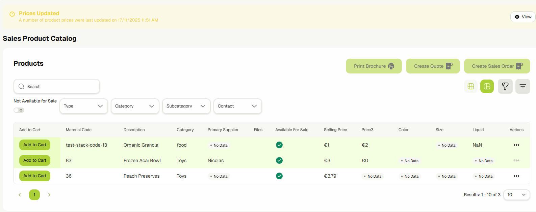Select the green table layout view icon
The width and height of the screenshot is (536, 212).
click(x=487, y=86)
